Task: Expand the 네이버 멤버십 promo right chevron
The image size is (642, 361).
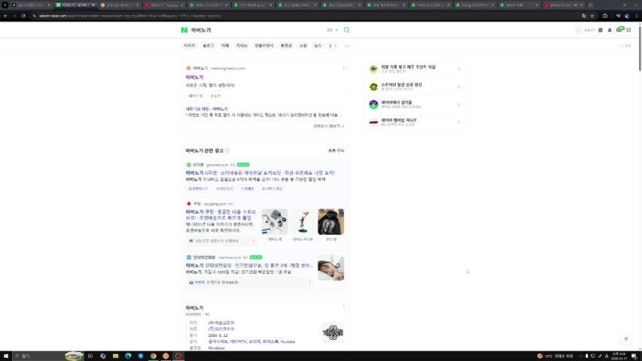Action: (x=458, y=123)
